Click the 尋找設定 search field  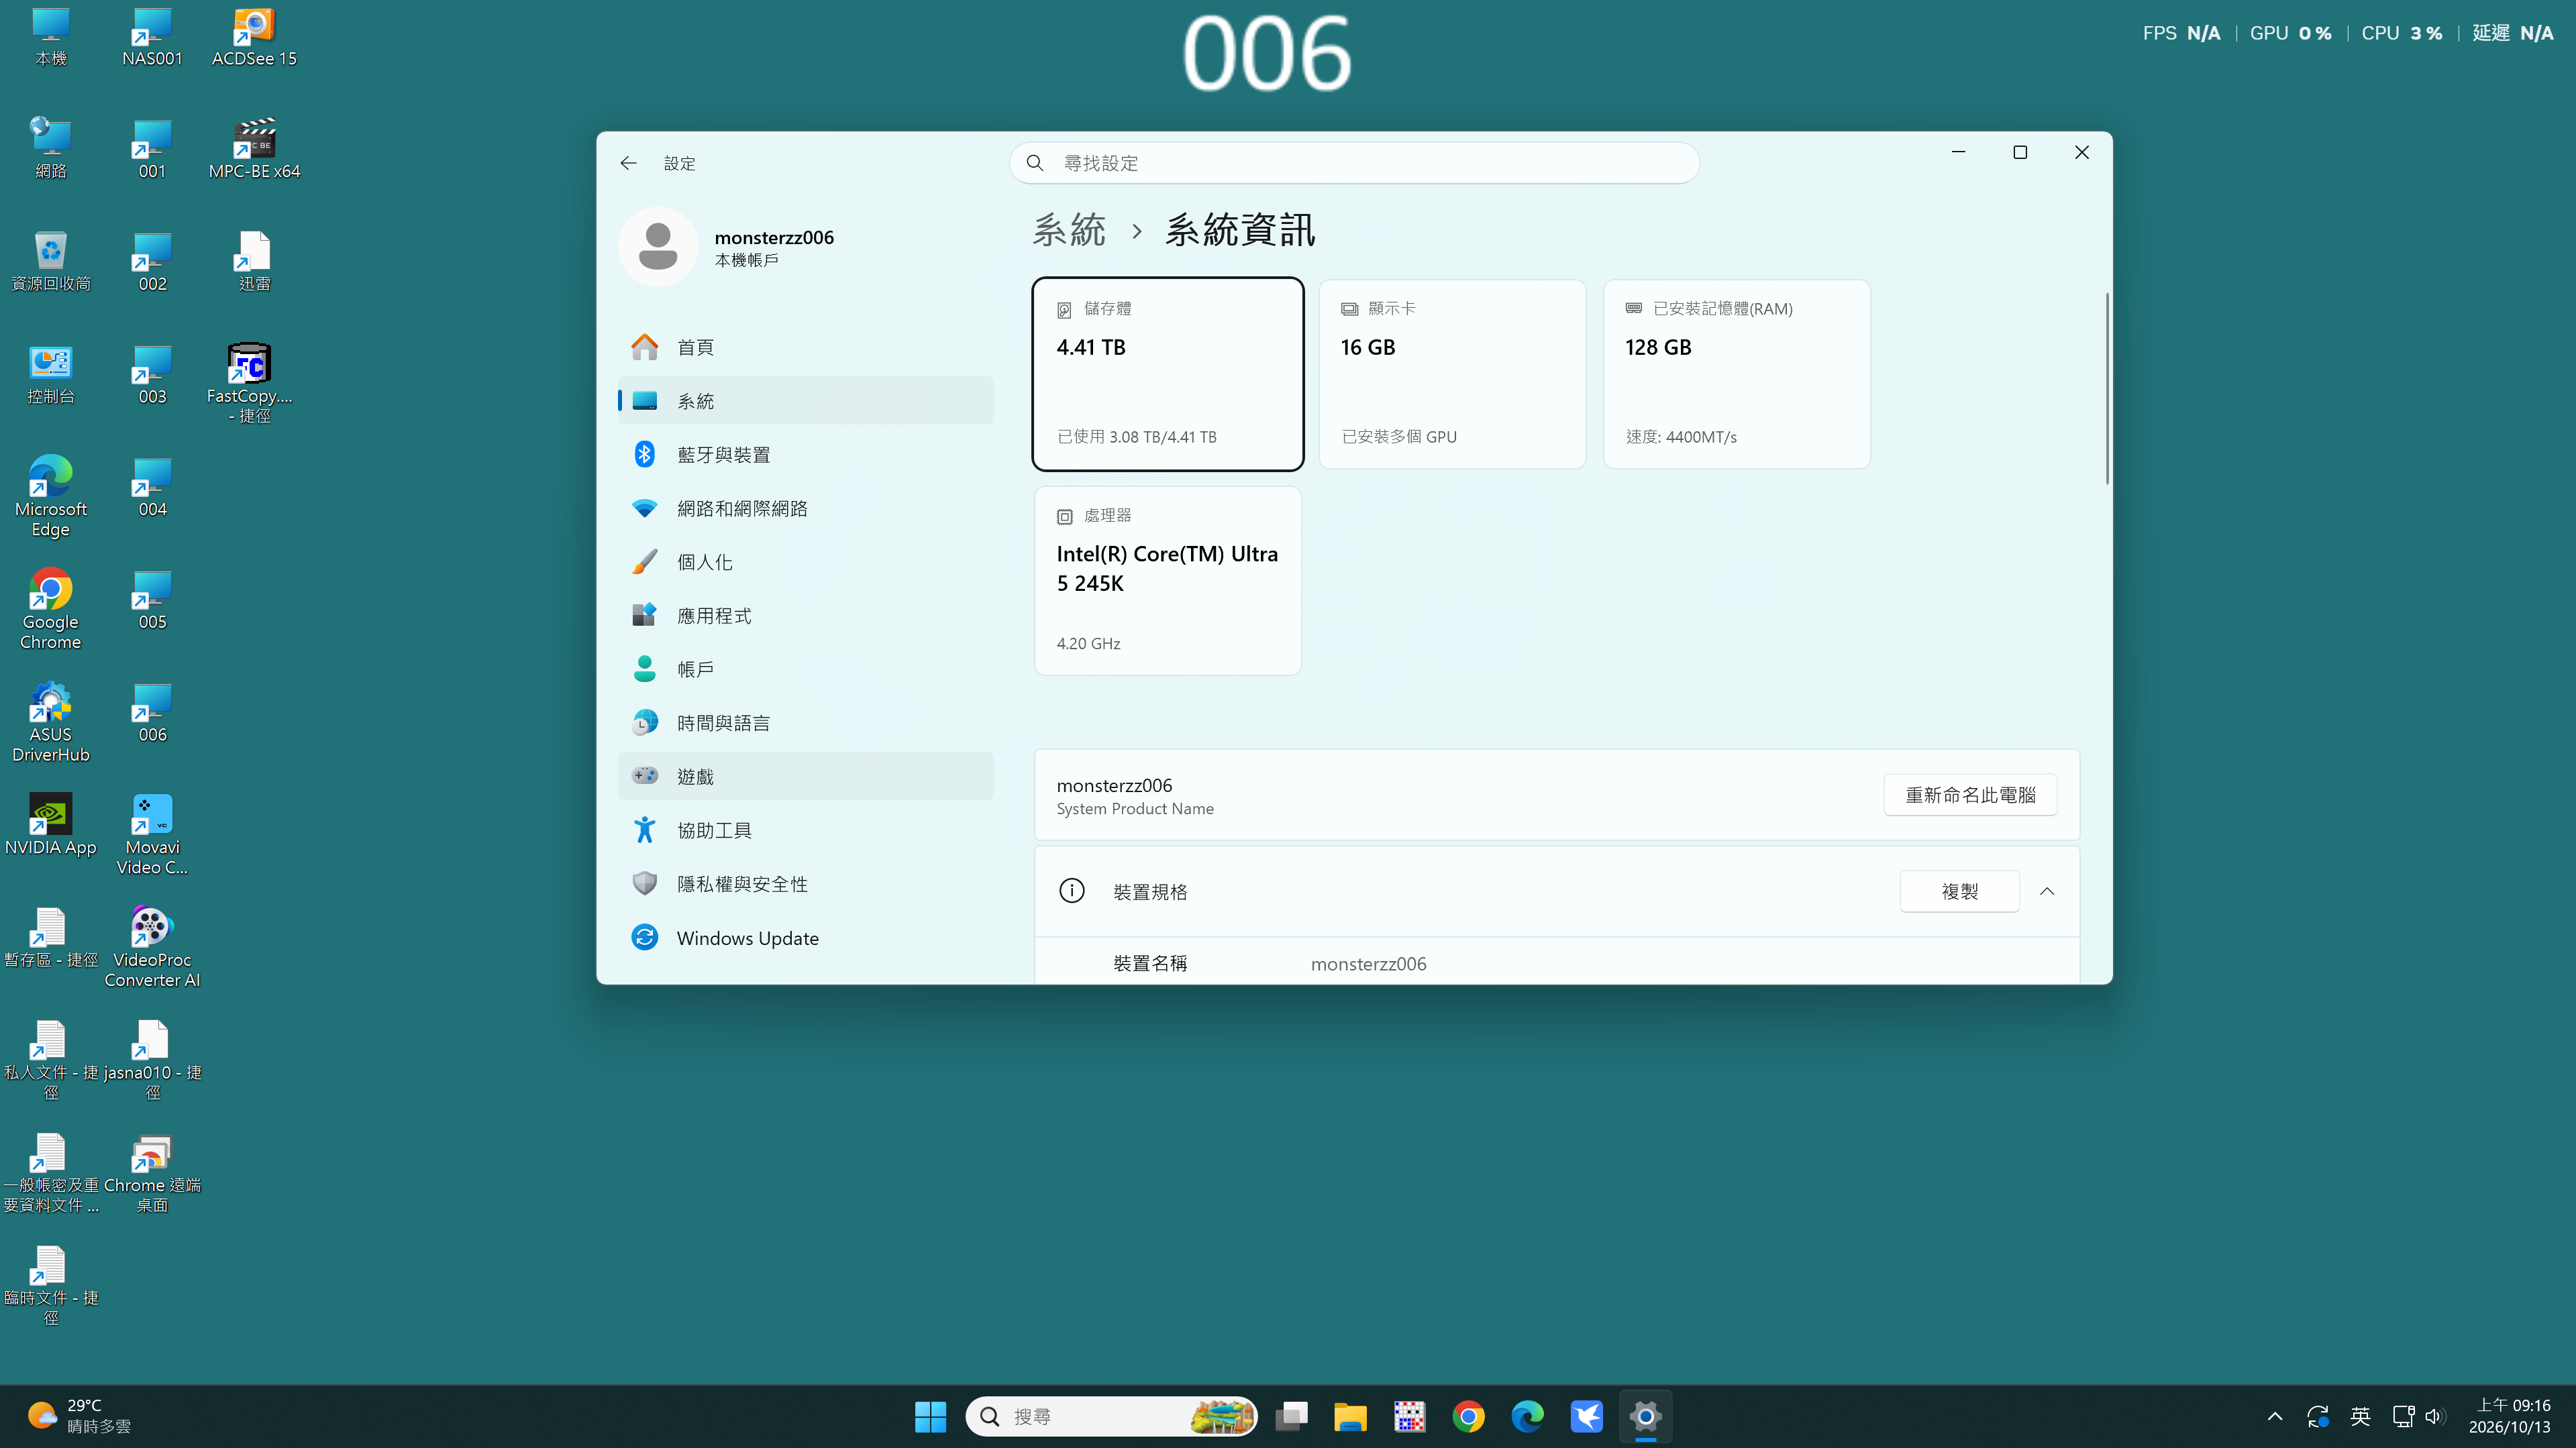tap(1354, 163)
